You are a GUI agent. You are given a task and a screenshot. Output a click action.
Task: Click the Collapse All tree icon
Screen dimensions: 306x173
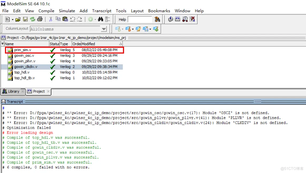(107, 19)
